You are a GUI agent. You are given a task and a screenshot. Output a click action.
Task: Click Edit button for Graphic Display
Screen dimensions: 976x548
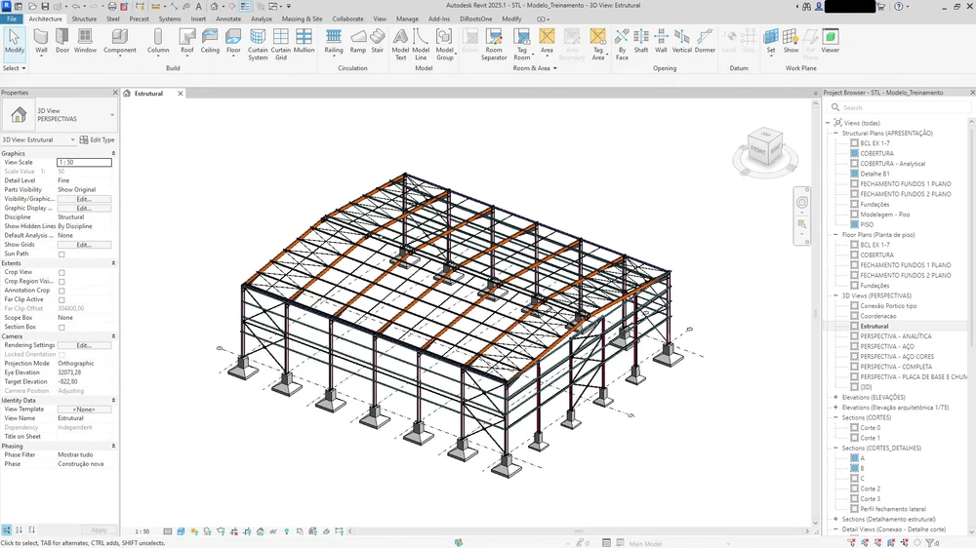click(84, 209)
